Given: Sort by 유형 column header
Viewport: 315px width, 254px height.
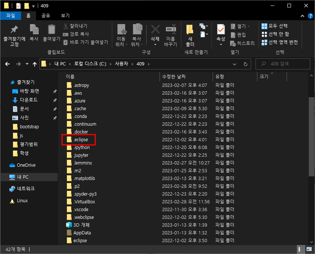Looking at the screenshot, I should pyautogui.click(x=220, y=77).
